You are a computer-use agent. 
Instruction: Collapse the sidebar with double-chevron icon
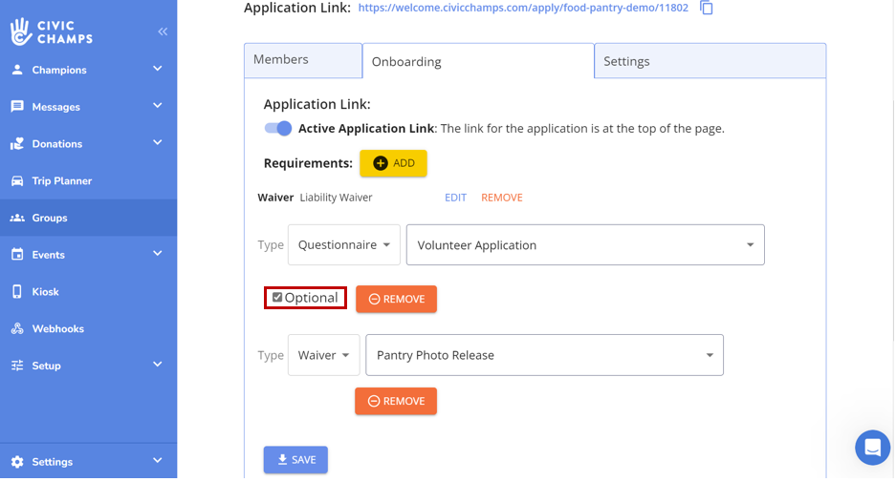tap(163, 31)
